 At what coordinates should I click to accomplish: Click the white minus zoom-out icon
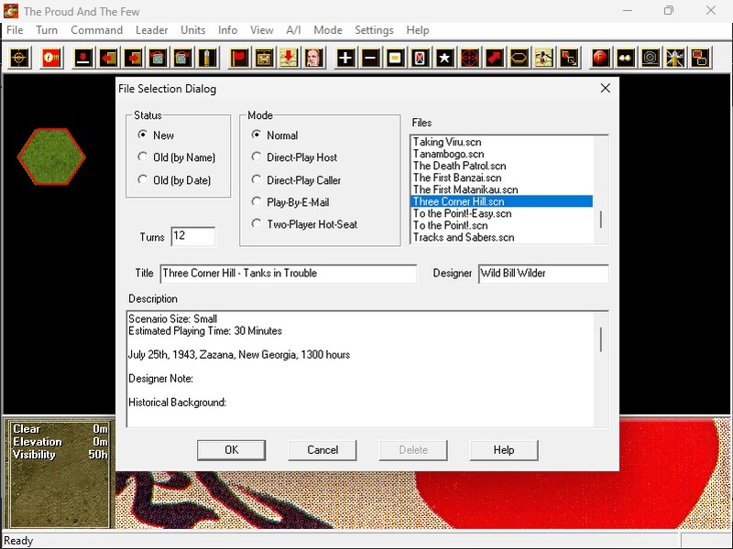(x=370, y=58)
